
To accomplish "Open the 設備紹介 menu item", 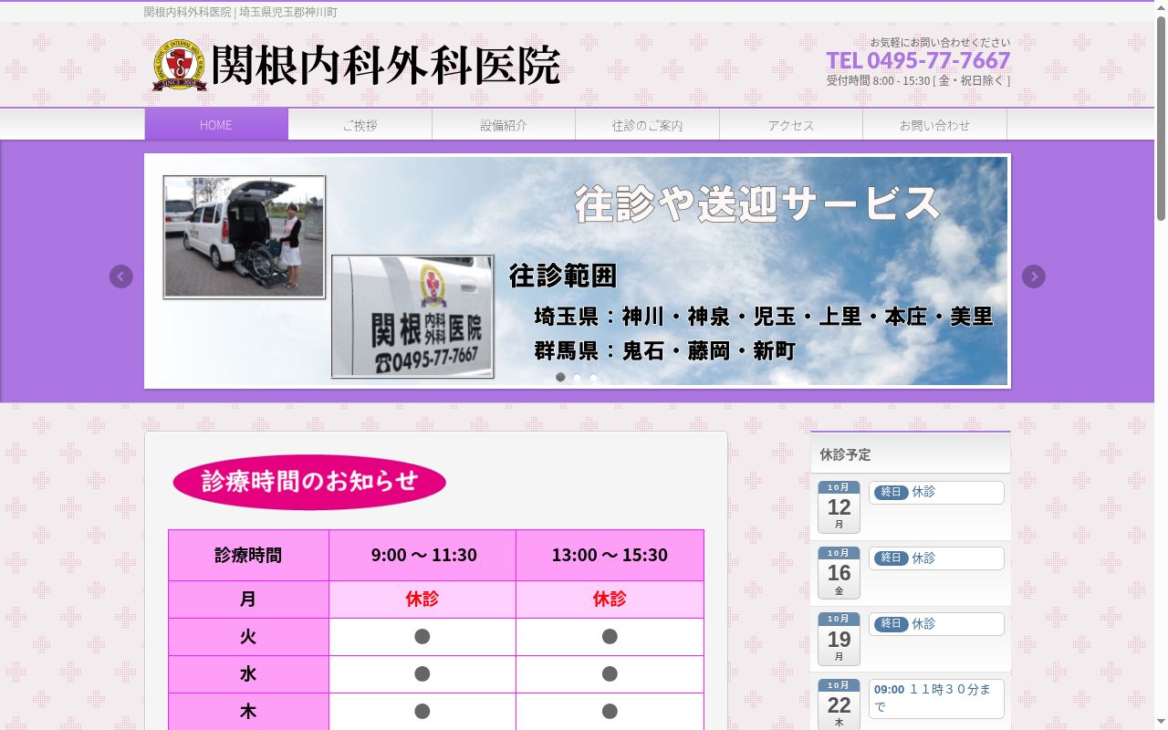I will 504,125.
